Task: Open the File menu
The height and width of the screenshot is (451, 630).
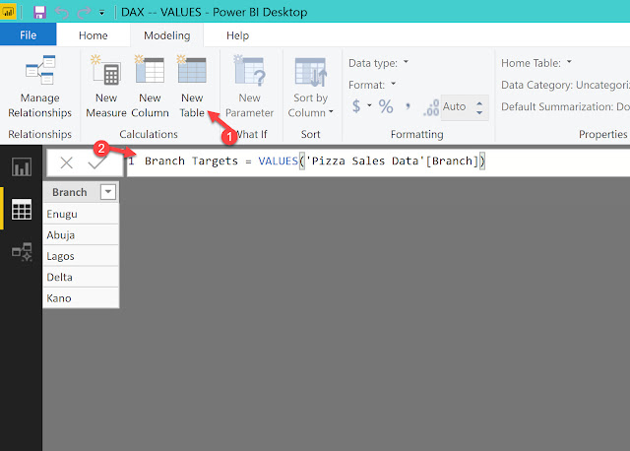Action: pyautogui.click(x=29, y=35)
